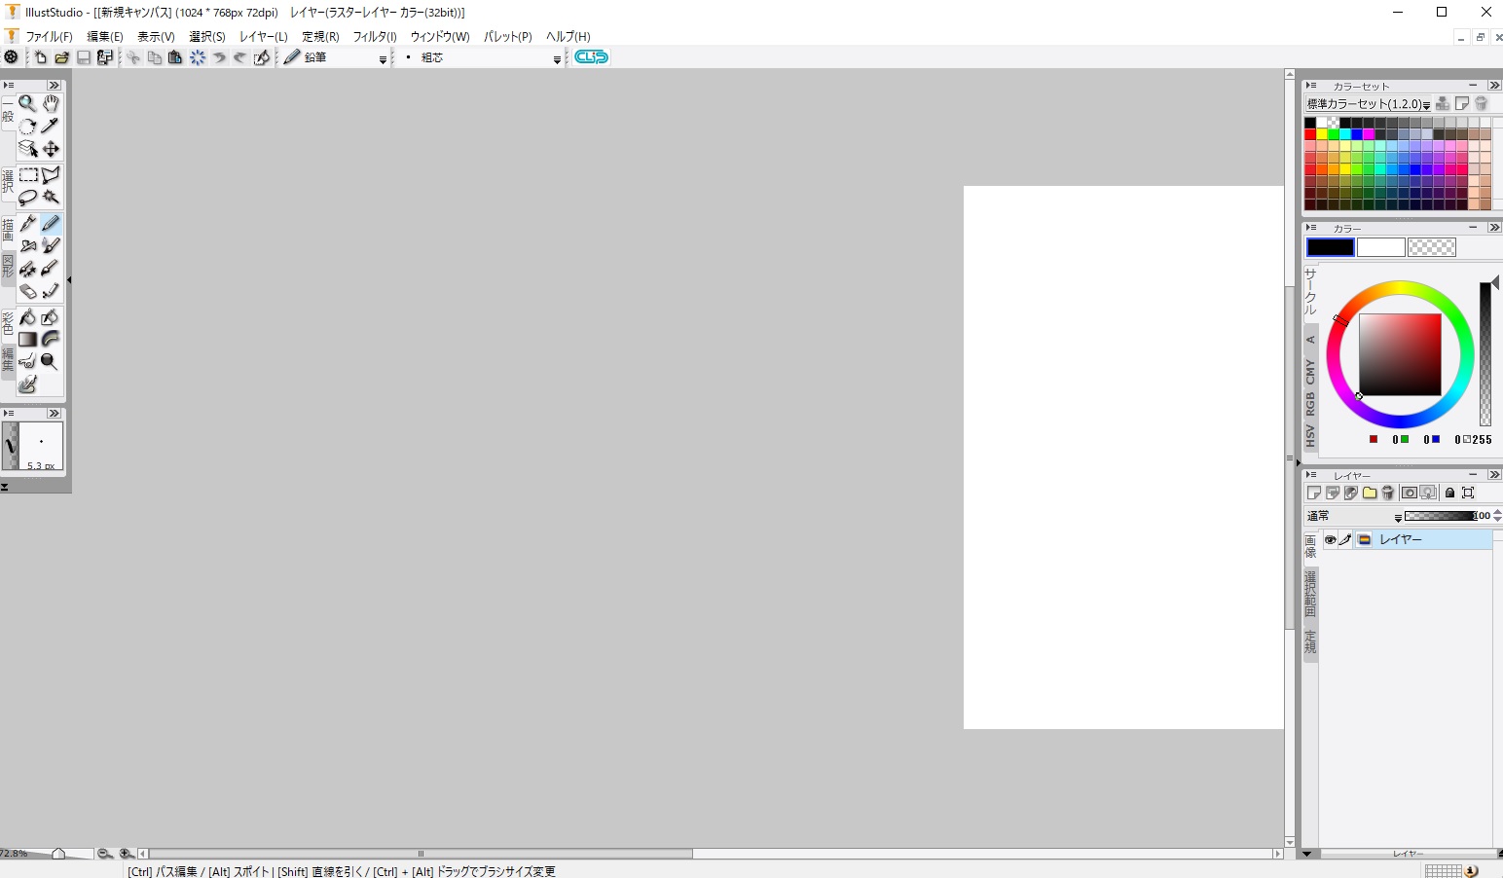Screen dimensions: 1503x878
Task: Select the Paint Bucket fill tool
Action: coord(27,317)
